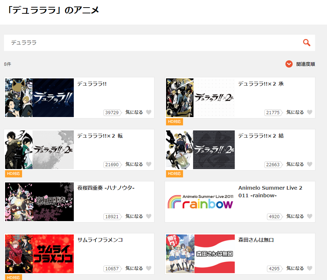The height and width of the screenshot is (280, 327).
Task: Click HD対応 badge under デュラララ!!×2 結
Action: [x=174, y=174]
